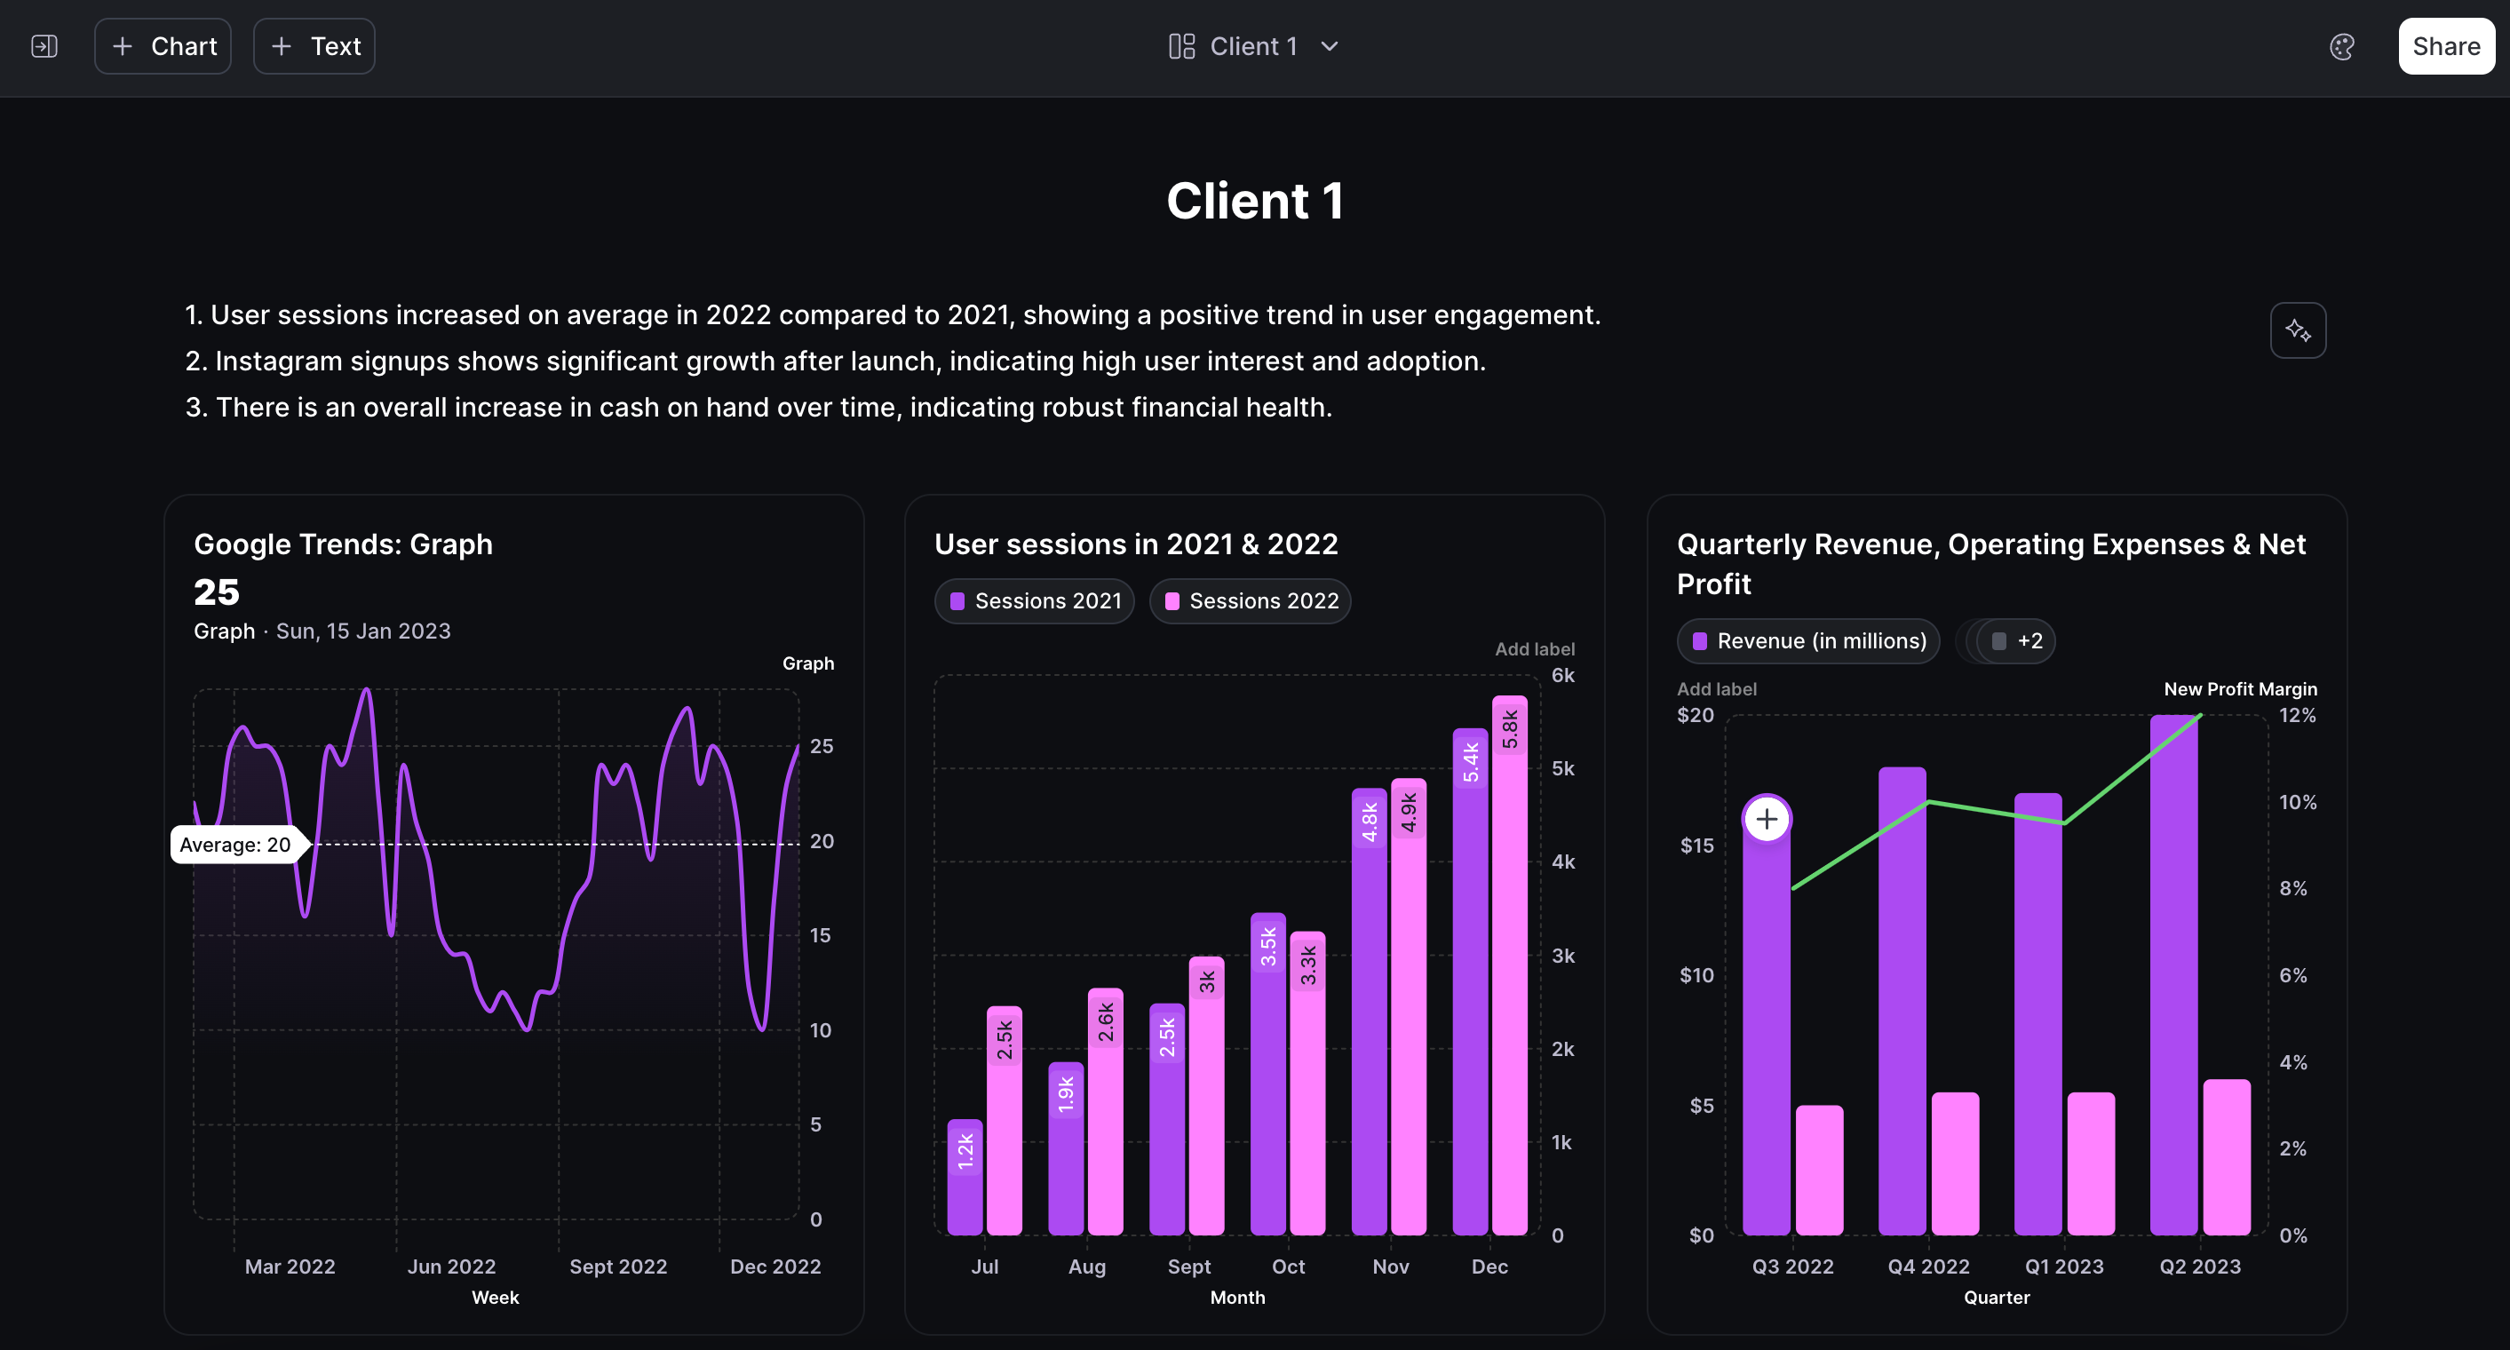Click Add label above the revenue chart axis
Image resolution: width=2510 pixels, height=1350 pixels.
[1716, 688]
